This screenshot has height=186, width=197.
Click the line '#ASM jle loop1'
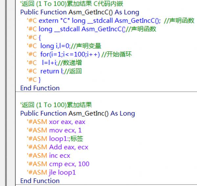[x=52, y=172]
